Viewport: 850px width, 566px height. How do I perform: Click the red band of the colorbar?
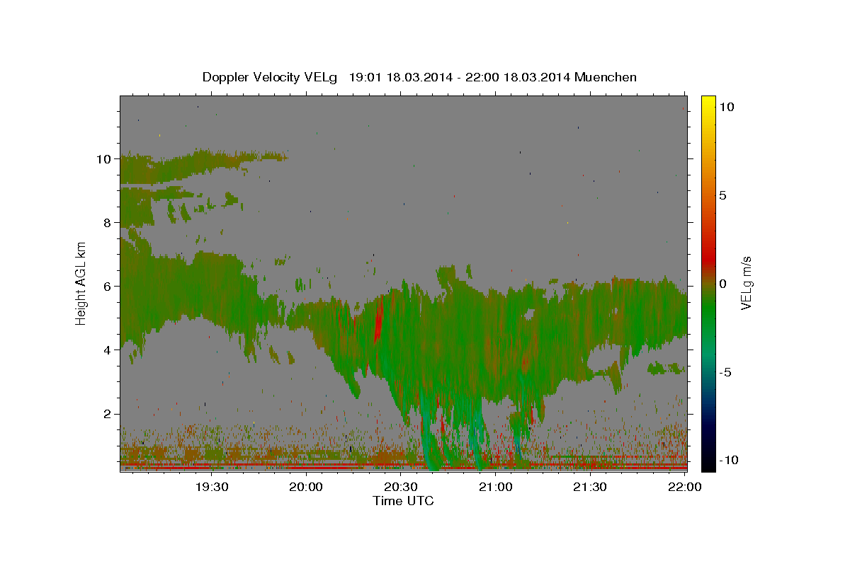click(708, 258)
